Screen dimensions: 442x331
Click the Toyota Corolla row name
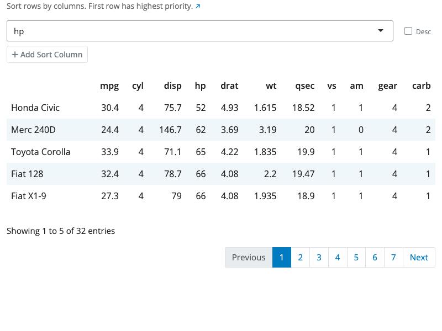click(x=41, y=152)
